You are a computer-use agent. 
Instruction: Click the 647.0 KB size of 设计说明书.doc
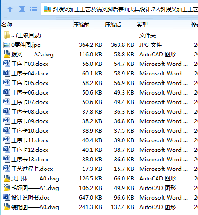90,197
